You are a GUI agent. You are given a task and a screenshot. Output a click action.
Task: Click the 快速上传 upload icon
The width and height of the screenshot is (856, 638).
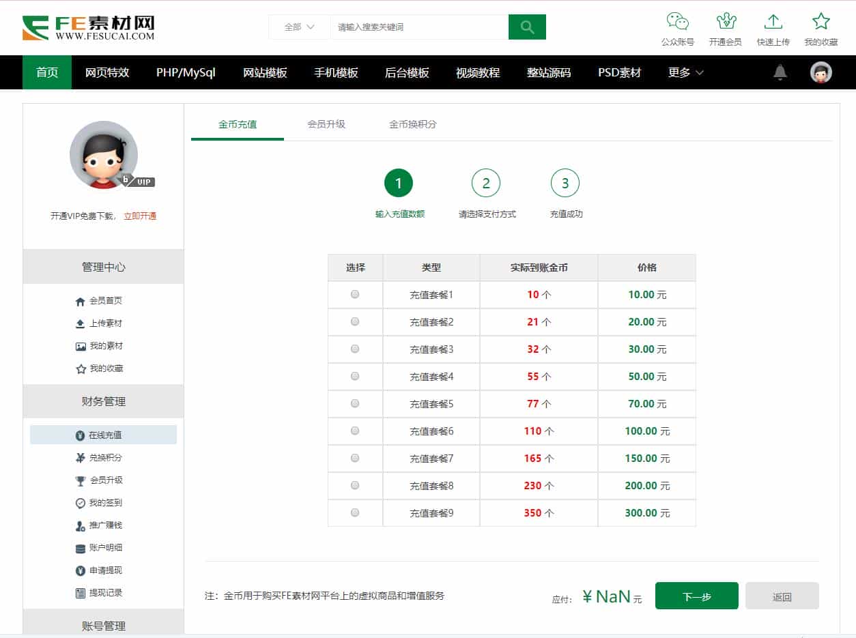(x=773, y=21)
